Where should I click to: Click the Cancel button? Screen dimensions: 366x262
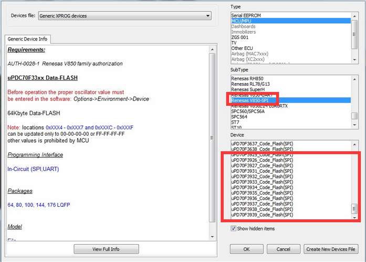point(284,249)
